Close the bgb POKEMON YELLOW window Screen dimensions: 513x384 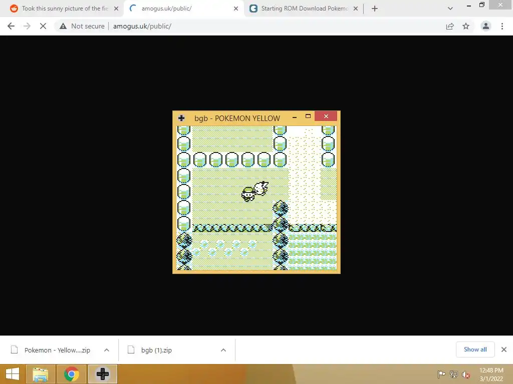click(326, 116)
